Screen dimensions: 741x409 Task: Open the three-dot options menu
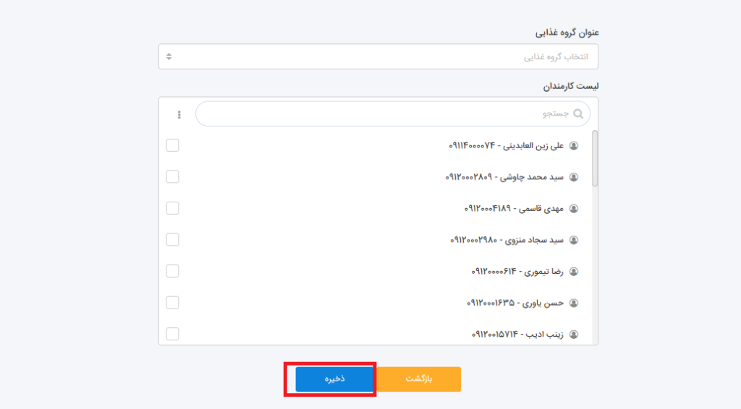pyautogui.click(x=179, y=115)
